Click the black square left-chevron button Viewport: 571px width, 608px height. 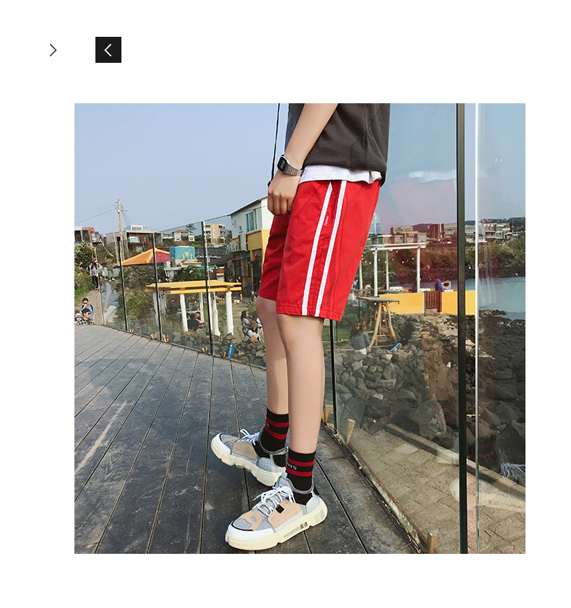108,50
